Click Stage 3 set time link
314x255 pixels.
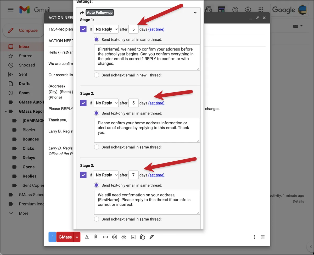click(x=156, y=175)
